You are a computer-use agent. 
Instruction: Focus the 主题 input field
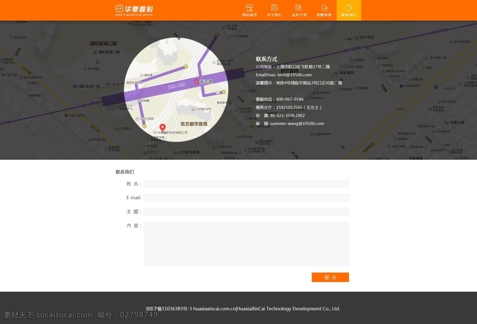[x=246, y=212]
